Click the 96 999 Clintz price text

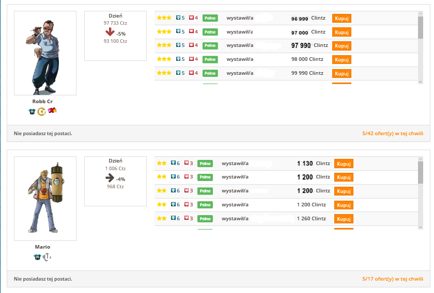point(308,18)
